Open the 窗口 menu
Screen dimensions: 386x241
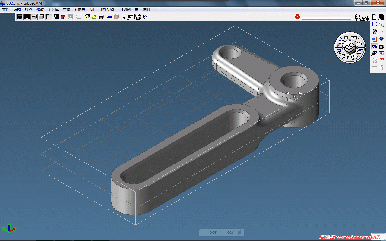point(93,10)
